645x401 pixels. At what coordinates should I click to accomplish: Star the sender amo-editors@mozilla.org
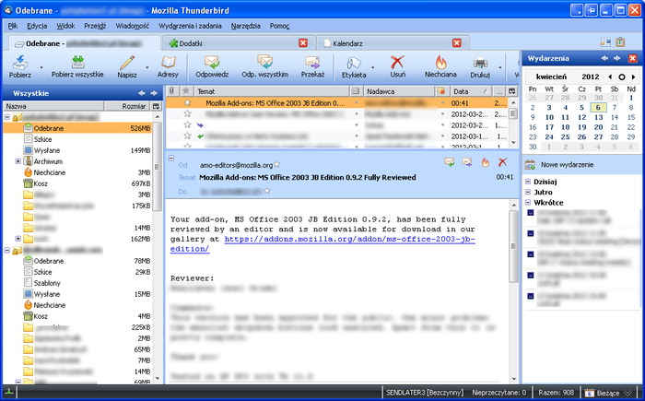point(277,165)
